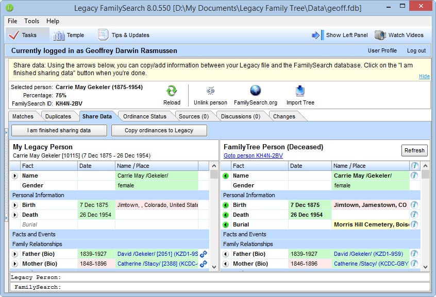This screenshot has width=436, height=297.
Task: Open the Discussions (0) tab
Action: pyautogui.click(x=241, y=116)
